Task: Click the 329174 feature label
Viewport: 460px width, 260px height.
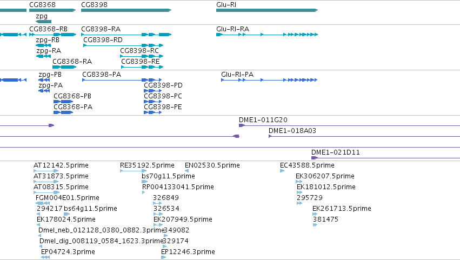Action: [176, 242]
